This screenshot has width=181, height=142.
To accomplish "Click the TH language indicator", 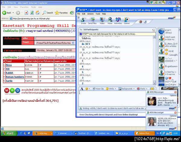I will pos(157,133).
